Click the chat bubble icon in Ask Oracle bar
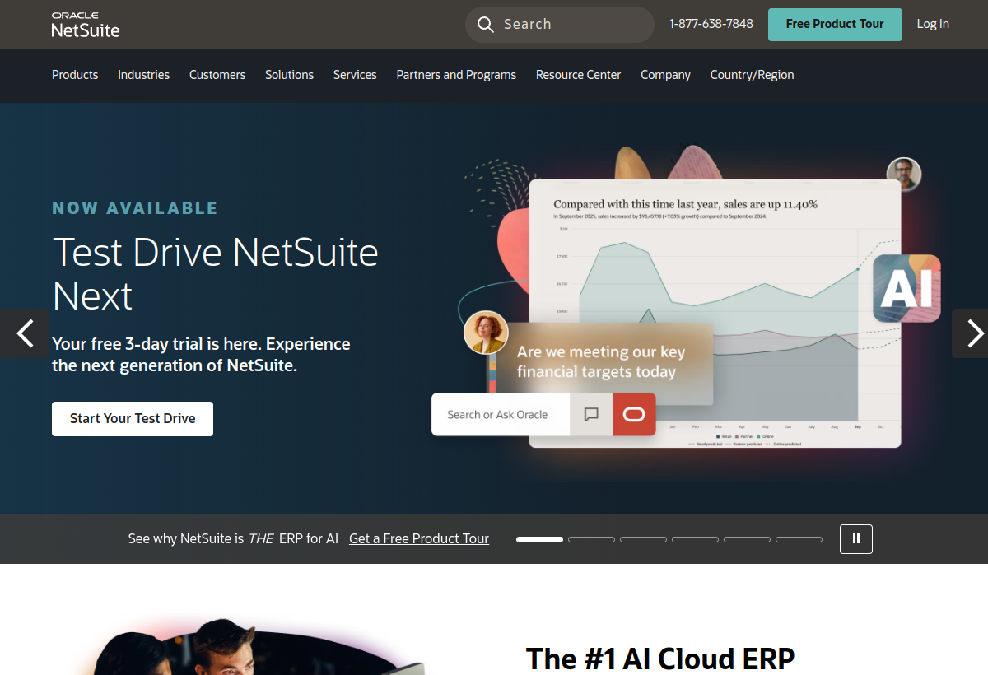 tap(591, 414)
